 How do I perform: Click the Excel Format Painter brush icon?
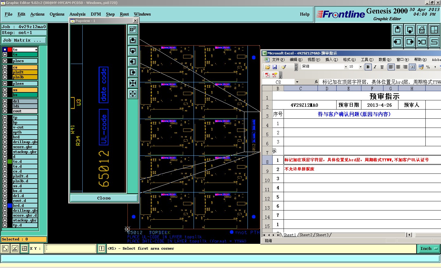284,67
